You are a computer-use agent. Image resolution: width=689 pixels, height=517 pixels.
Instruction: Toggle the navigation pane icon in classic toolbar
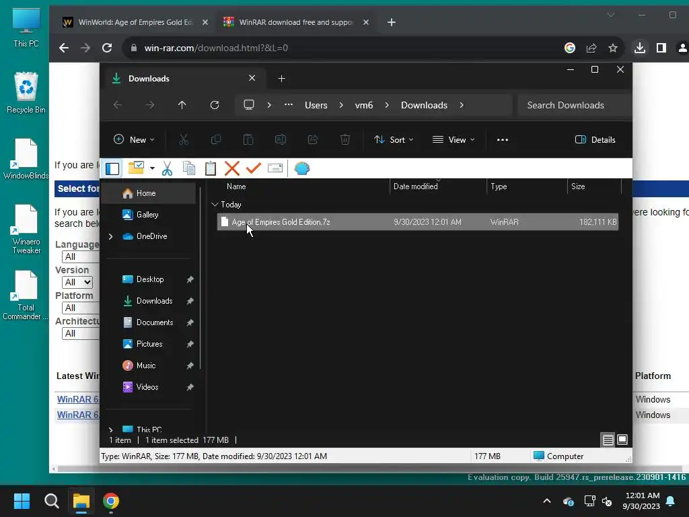pos(112,168)
